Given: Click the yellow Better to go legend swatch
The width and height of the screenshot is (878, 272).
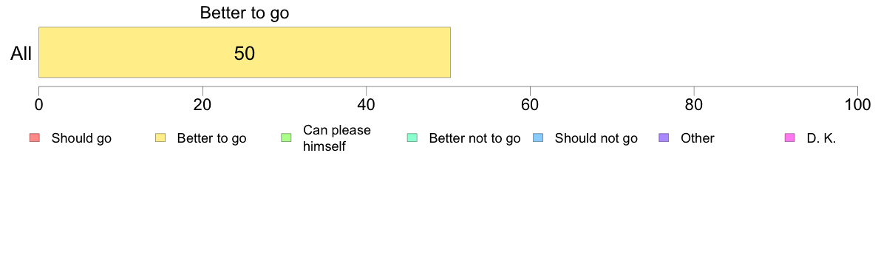Looking at the screenshot, I should tap(160, 137).
